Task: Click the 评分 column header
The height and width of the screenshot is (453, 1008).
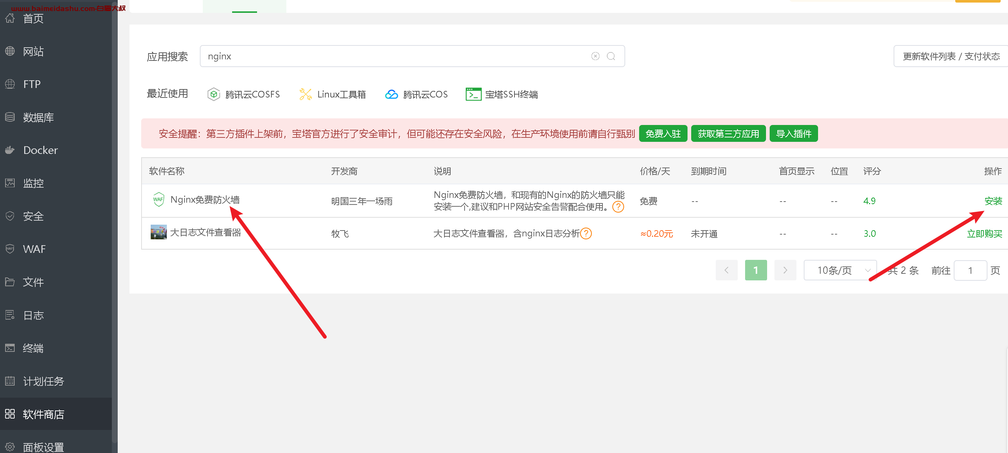Action: tap(872, 171)
